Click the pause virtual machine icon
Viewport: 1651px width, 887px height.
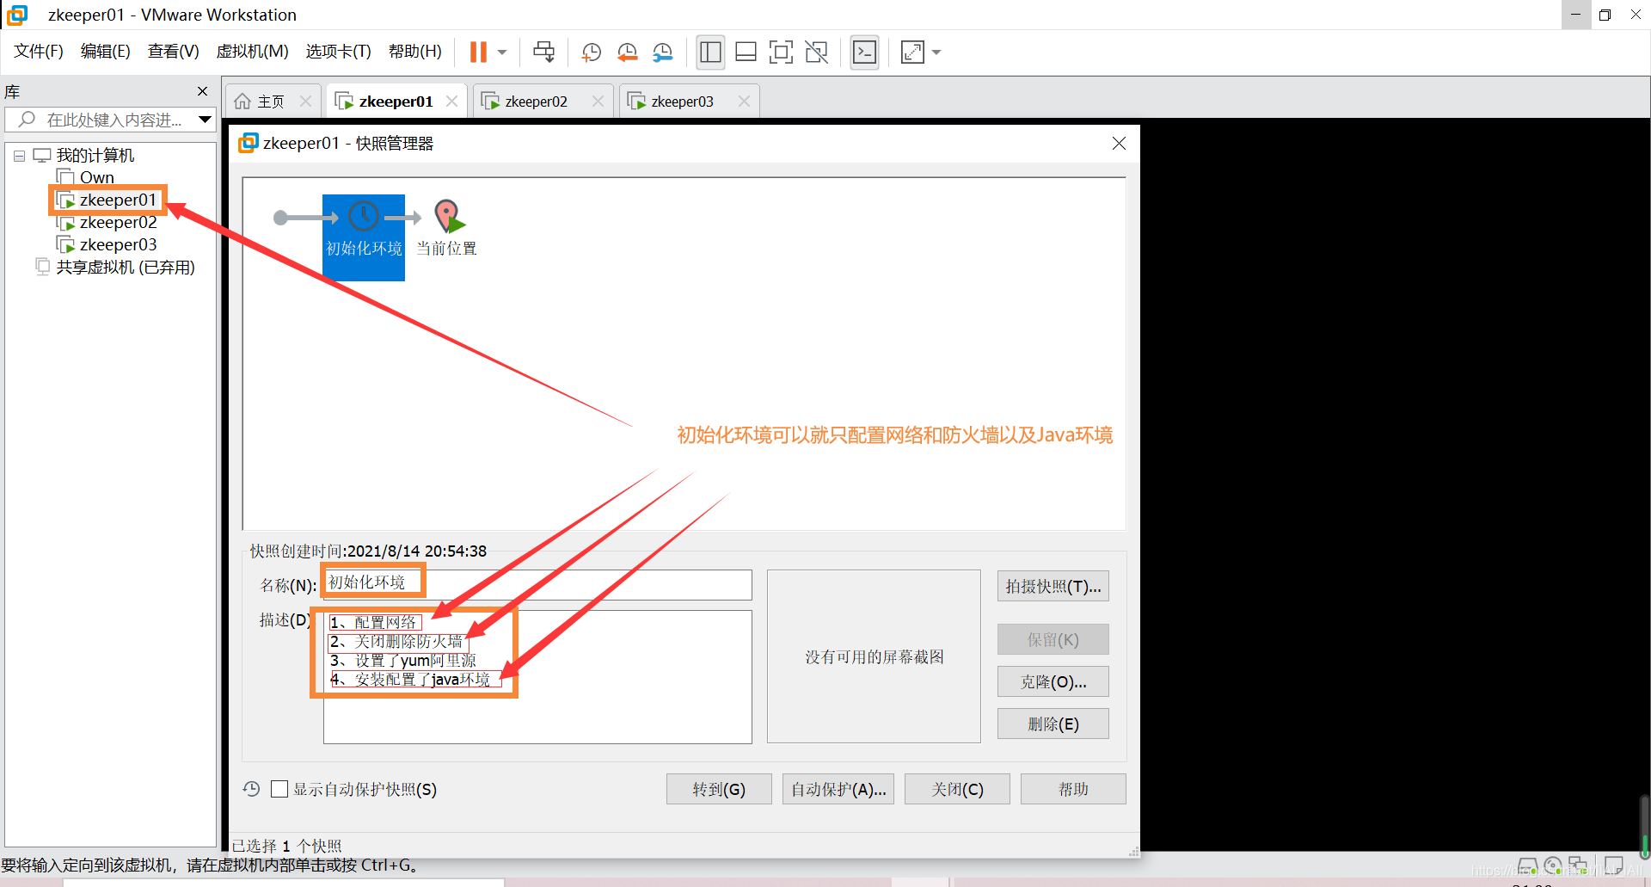[x=478, y=52]
